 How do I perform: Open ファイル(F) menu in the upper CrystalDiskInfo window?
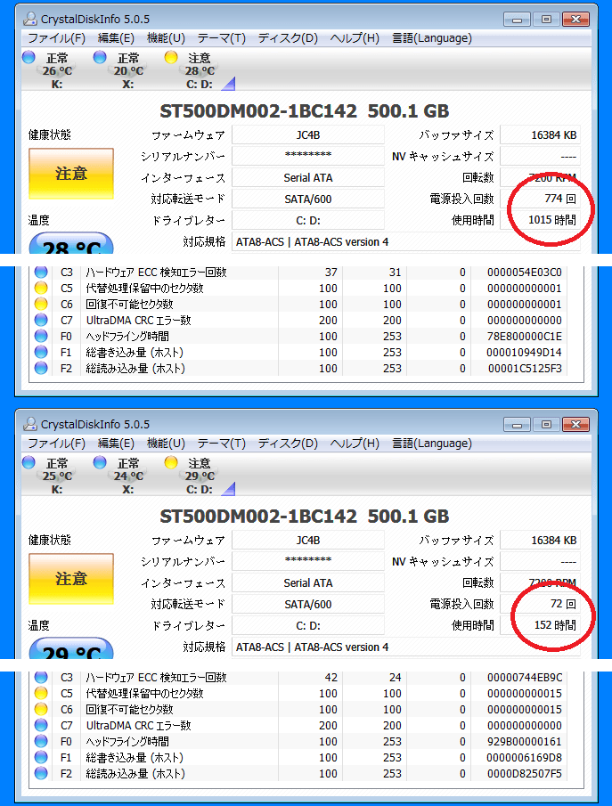tap(57, 38)
